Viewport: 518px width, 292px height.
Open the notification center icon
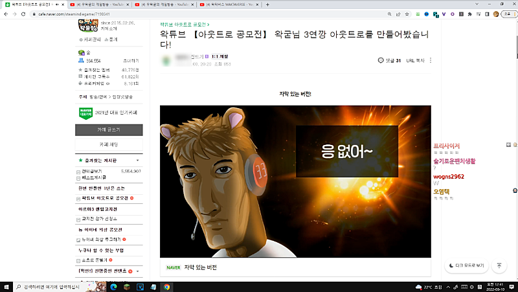coord(512,287)
